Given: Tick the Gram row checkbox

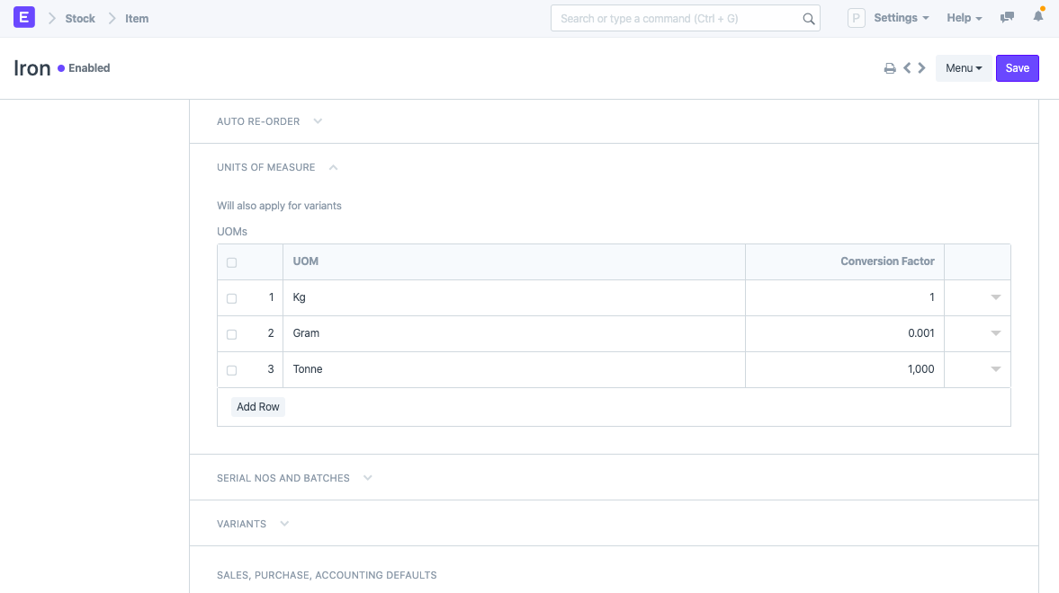Looking at the screenshot, I should point(231,334).
